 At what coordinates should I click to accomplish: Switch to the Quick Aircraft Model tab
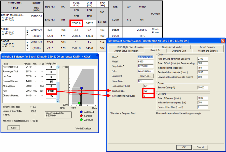[x=172, y=47]
